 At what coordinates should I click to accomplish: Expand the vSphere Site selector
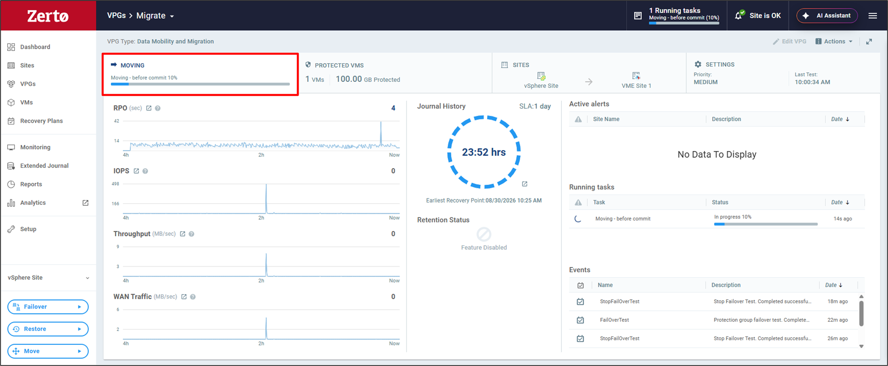pos(87,278)
